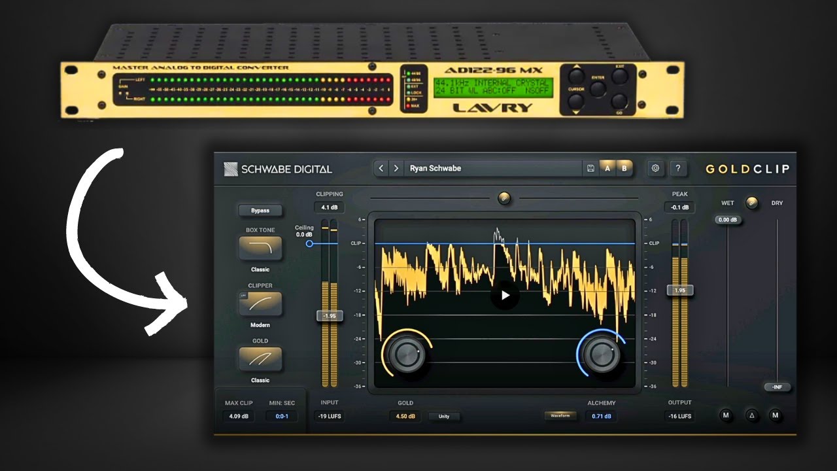Click the Clipper curve shape button
The height and width of the screenshot is (471, 837).
coord(260,304)
